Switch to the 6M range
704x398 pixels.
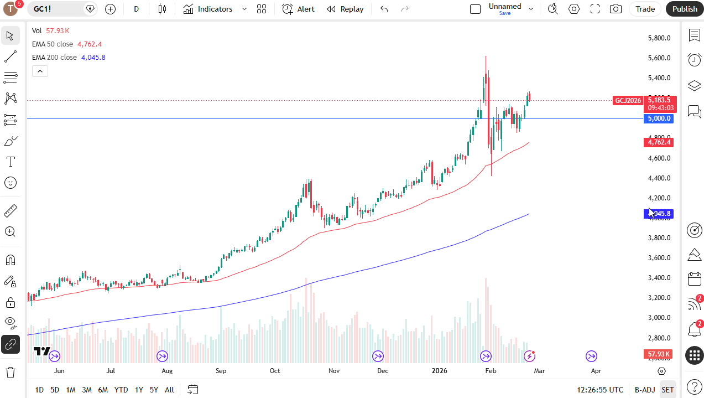[103, 390]
